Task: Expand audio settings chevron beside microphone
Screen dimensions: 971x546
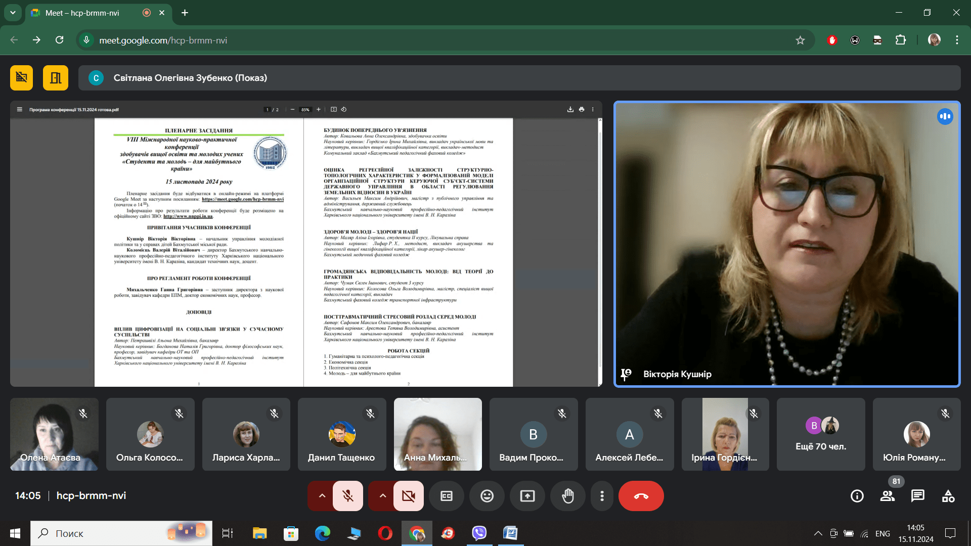Action: pos(322,496)
